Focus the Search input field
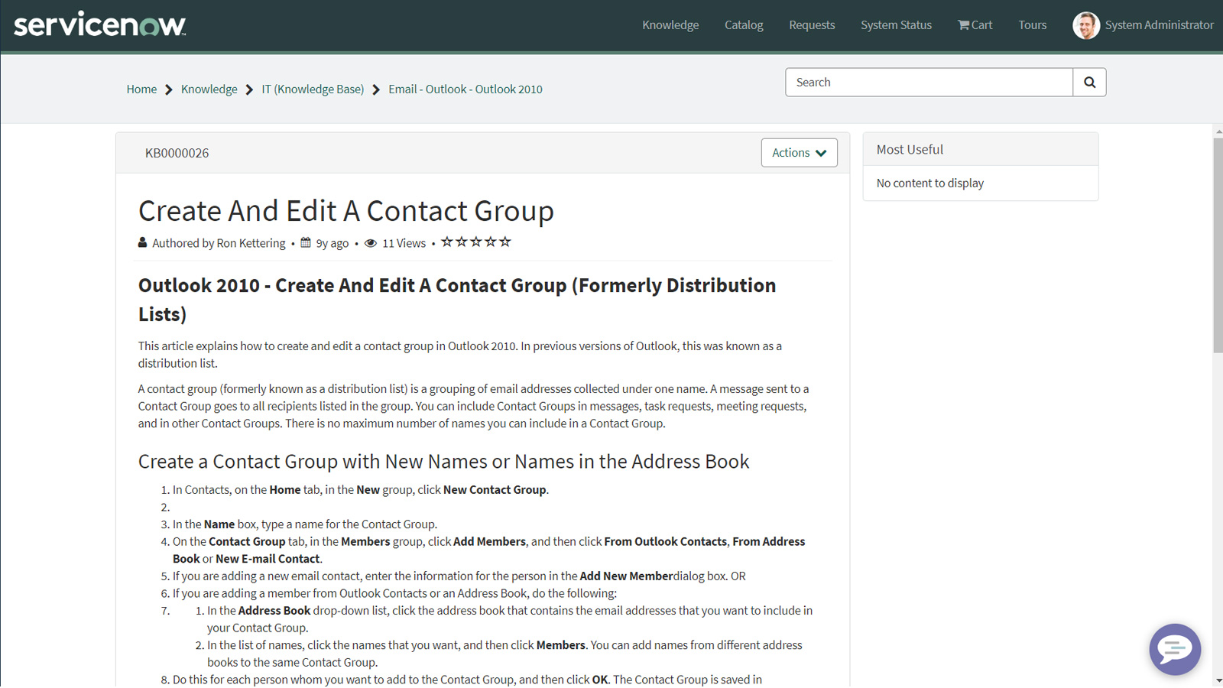The image size is (1223, 688). 929,83
